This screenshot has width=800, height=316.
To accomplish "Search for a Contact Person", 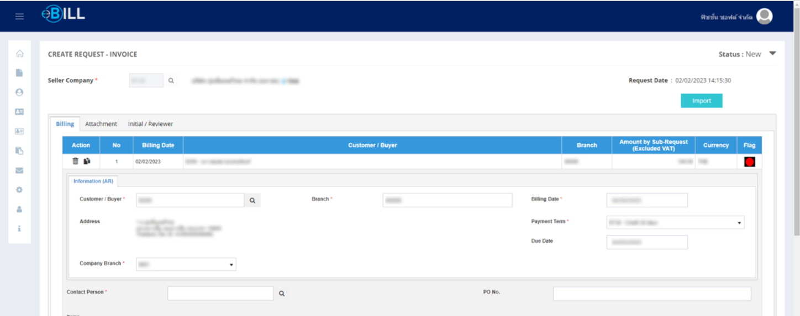I will click(282, 294).
